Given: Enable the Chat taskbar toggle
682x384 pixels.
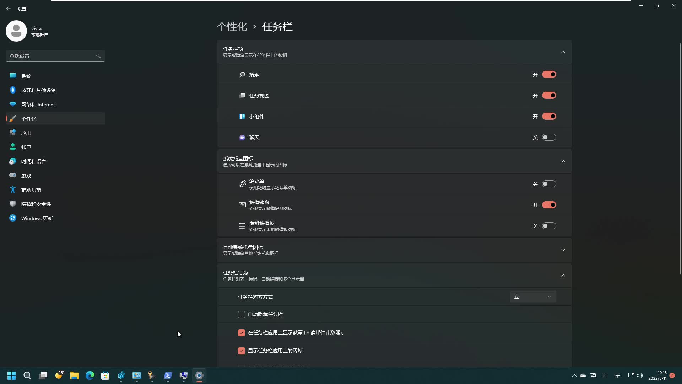Looking at the screenshot, I should 549,138.
